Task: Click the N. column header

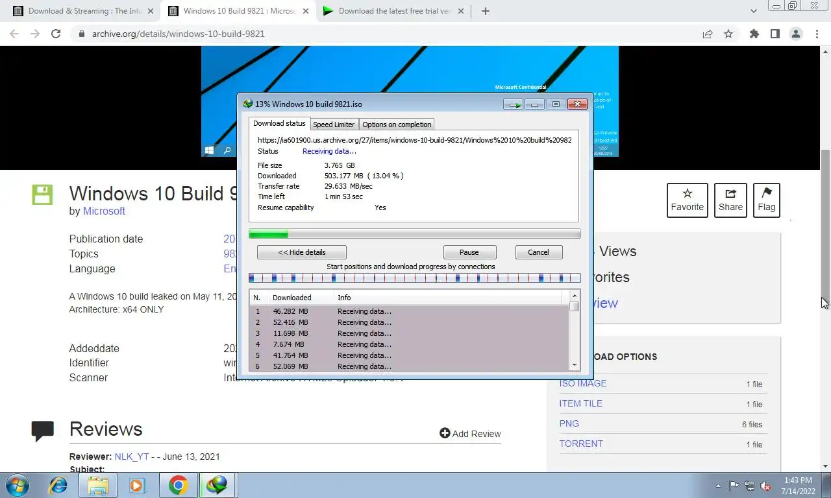Action: coord(259,298)
